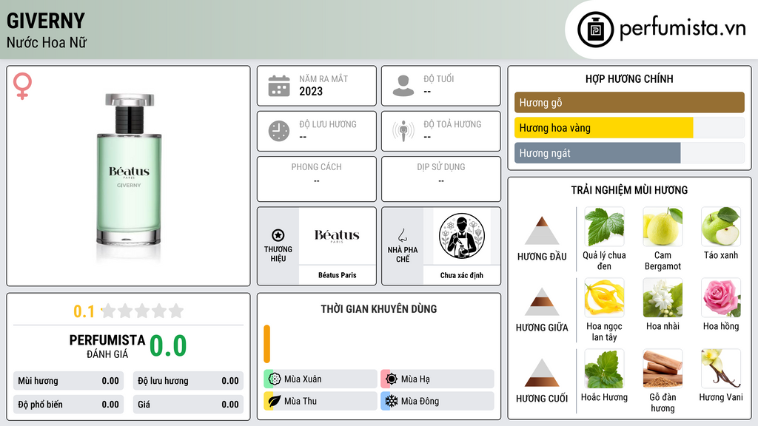This screenshot has height=426, width=758.
Task: Click the Chưa xác định perfumer label
Action: [x=462, y=275]
